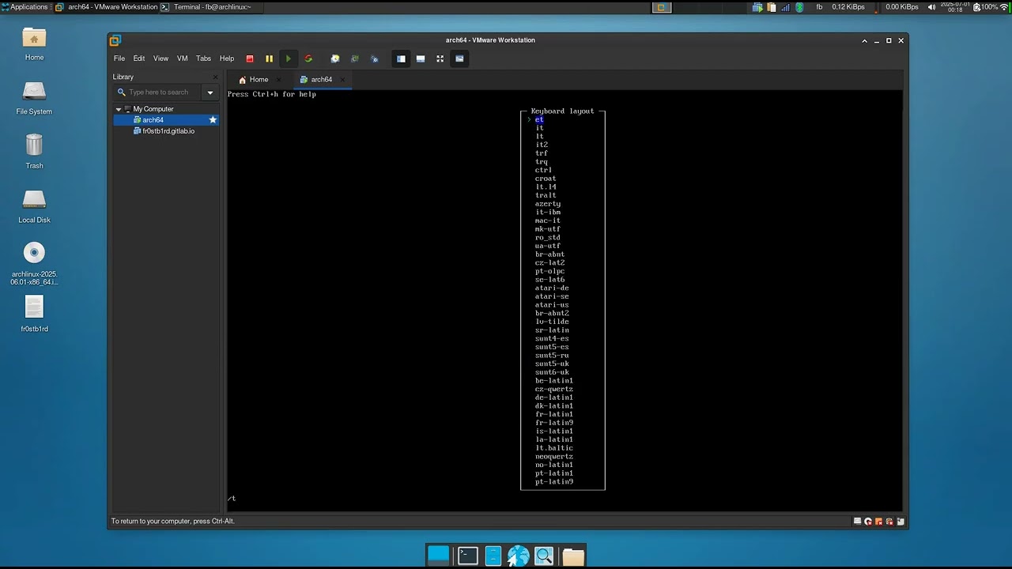Select the 'de-latin1' keyboard layout entry
The image size is (1012, 569).
[x=553, y=398]
